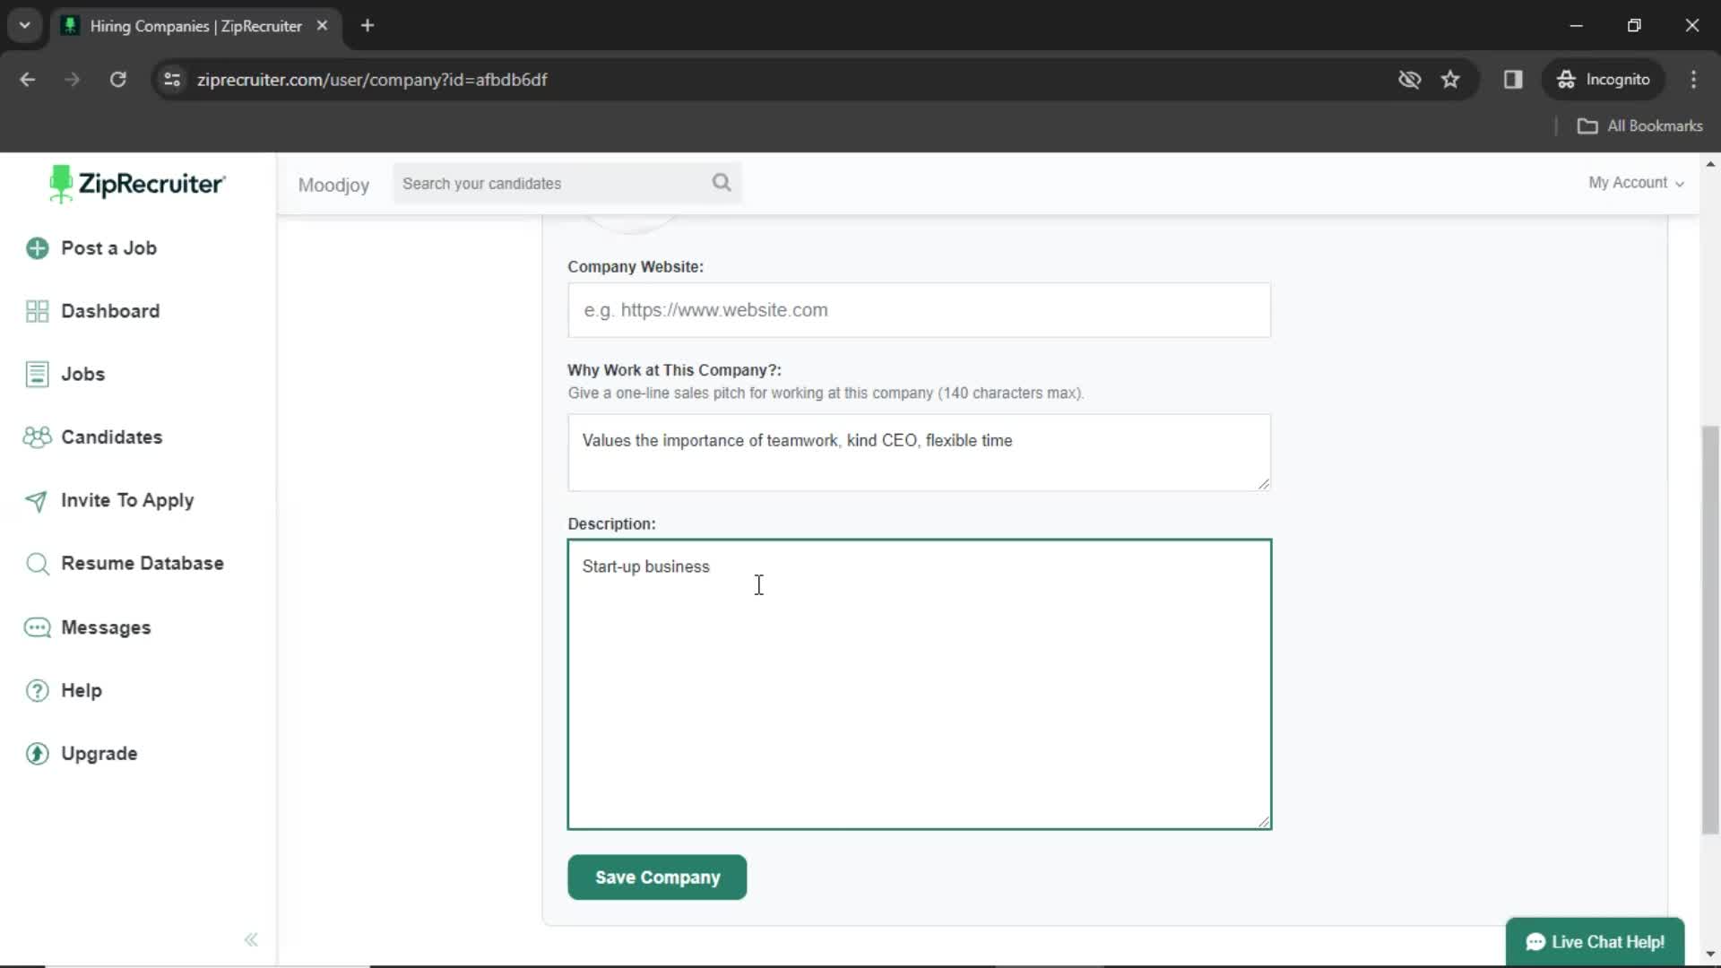Collapse the left sidebar panel

[251, 939]
